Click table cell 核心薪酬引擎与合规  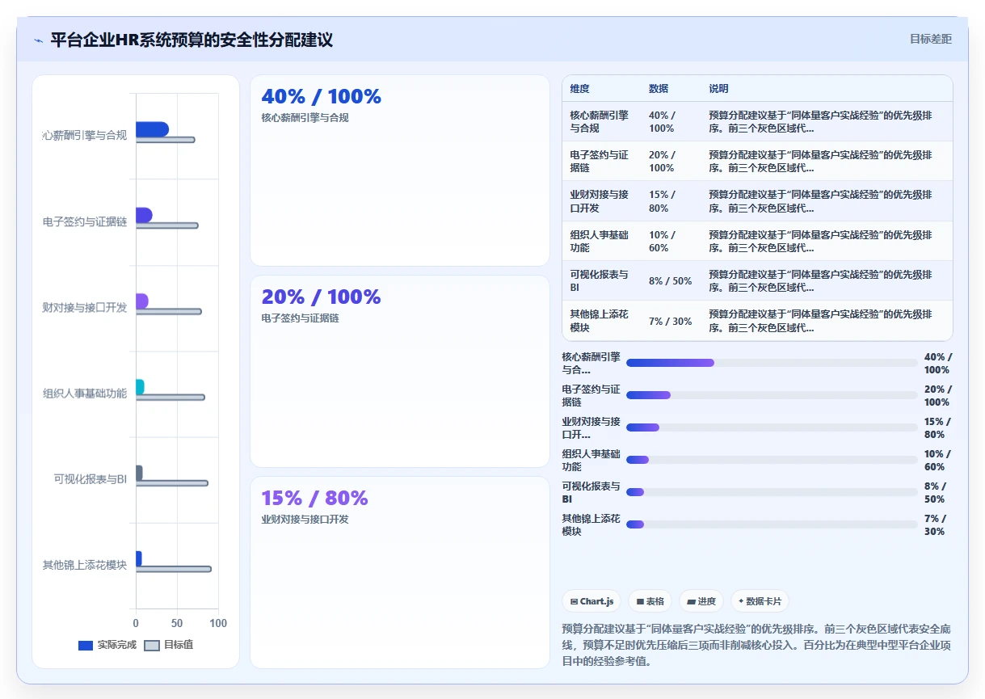click(x=600, y=122)
